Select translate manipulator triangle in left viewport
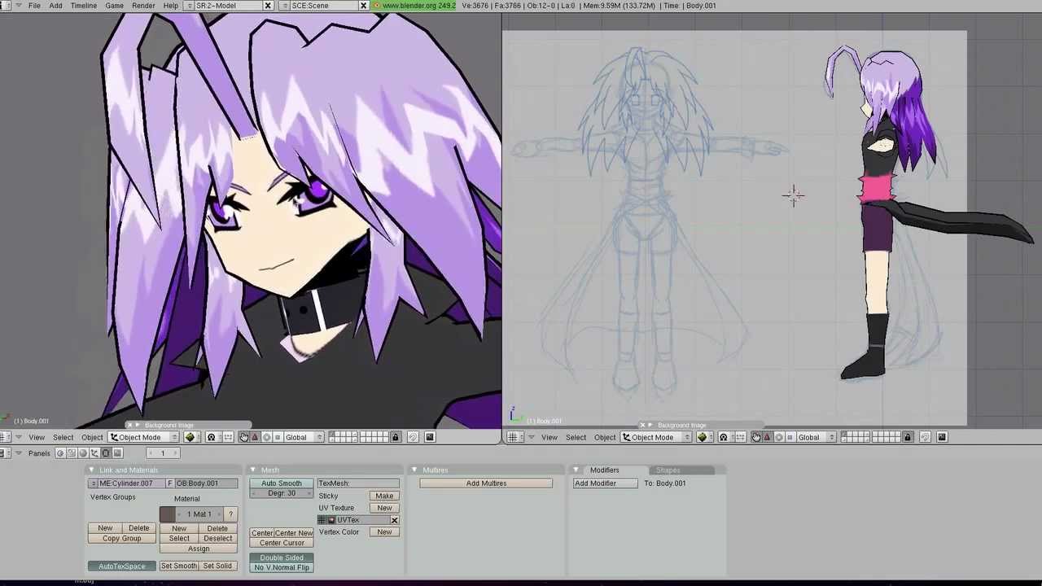 255,437
